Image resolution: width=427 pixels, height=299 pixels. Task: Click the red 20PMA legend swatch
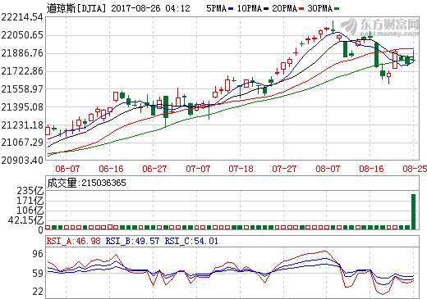(x=301, y=9)
